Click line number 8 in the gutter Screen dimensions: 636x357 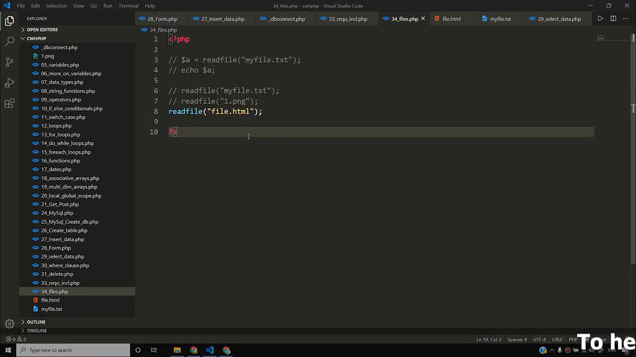click(156, 111)
